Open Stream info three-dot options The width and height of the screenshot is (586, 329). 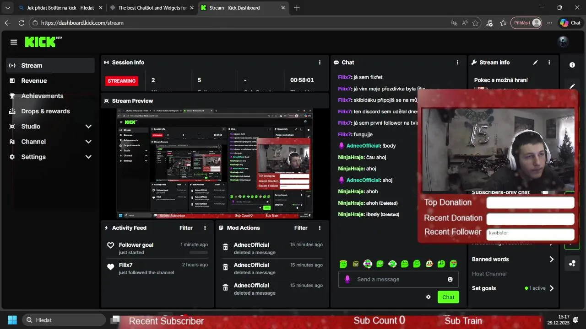(x=549, y=63)
